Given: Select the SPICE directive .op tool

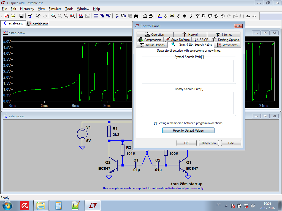Looking at the screenshot, I should 254,16.
